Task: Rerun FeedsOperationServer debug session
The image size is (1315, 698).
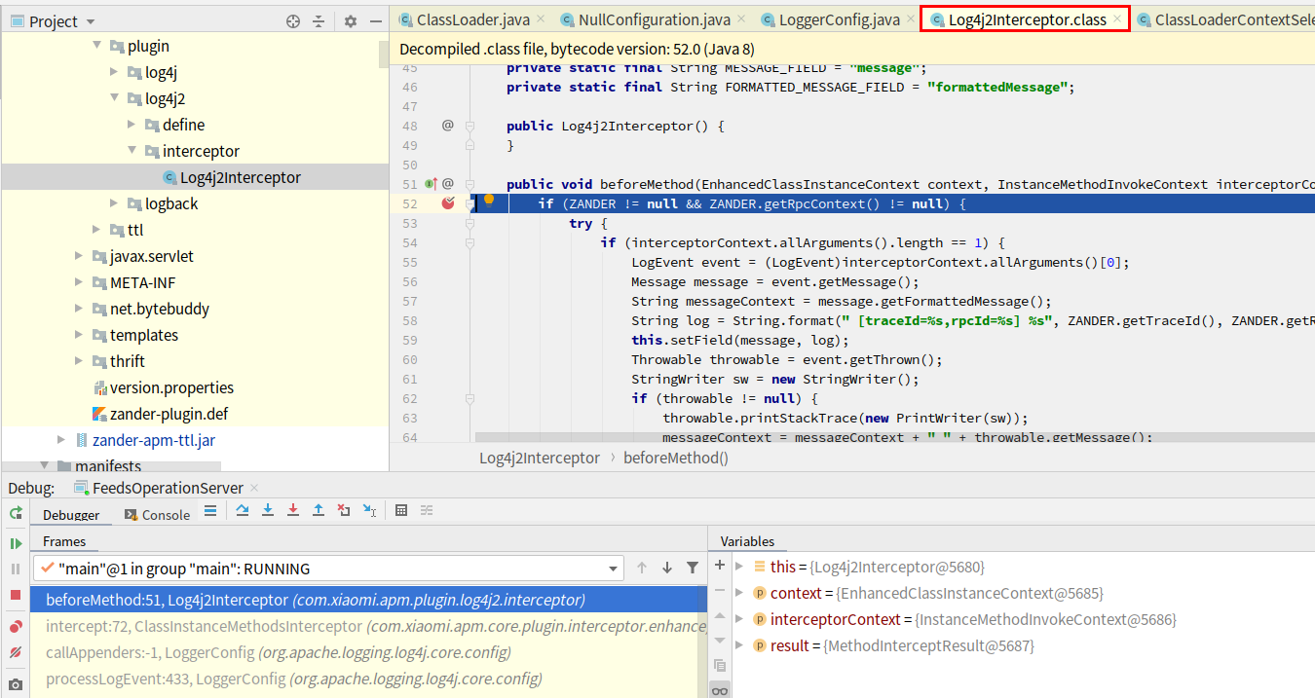Action: (16, 513)
